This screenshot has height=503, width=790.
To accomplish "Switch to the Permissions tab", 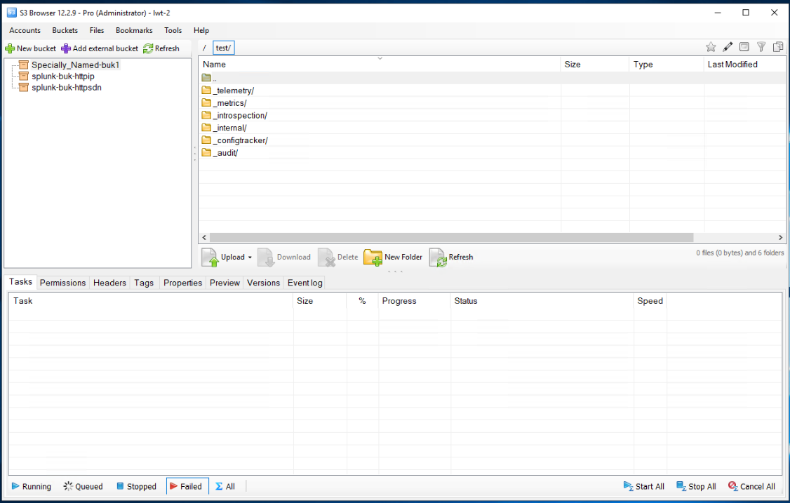I will click(x=62, y=283).
